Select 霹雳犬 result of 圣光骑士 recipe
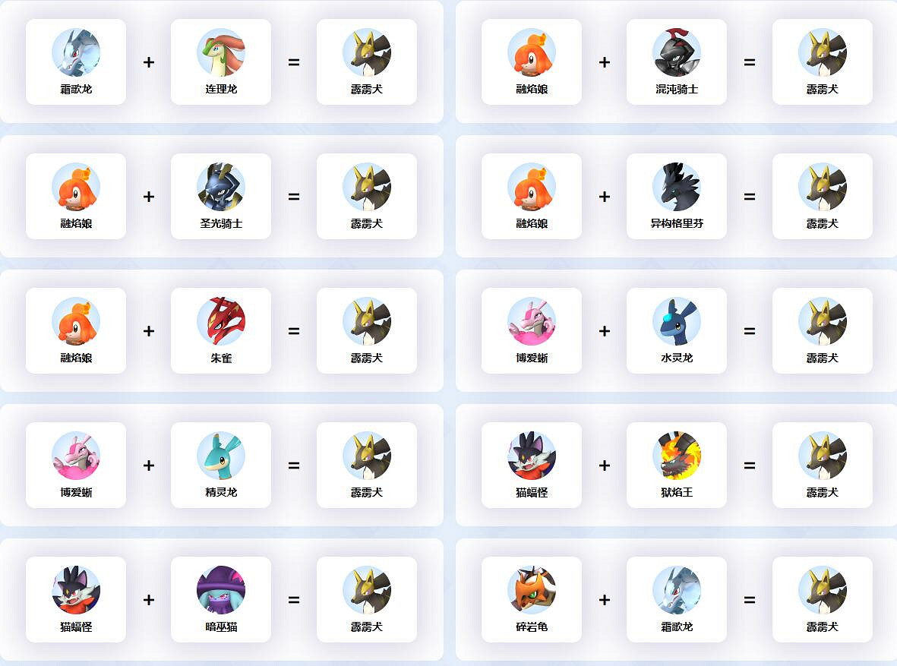The width and height of the screenshot is (897, 666). (367, 196)
